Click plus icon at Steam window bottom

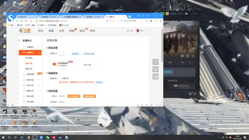tap(195, 94)
